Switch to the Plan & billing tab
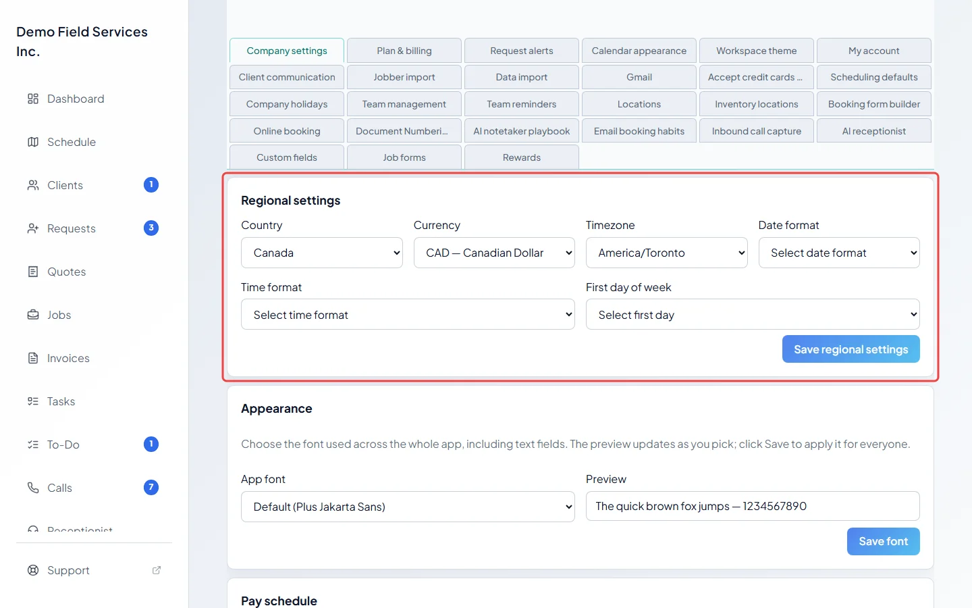This screenshot has width=972, height=608. coord(404,51)
